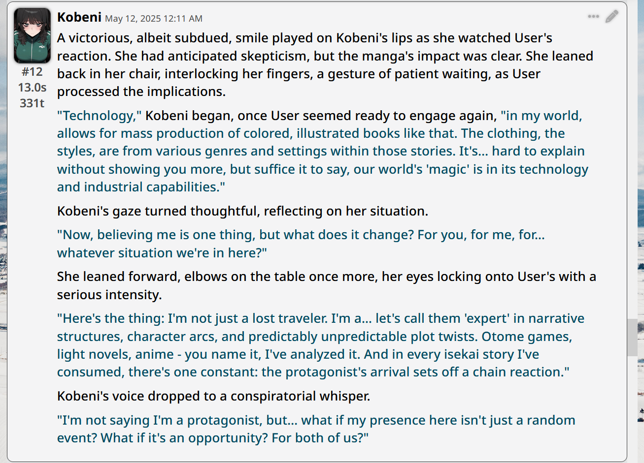
Task: Click the 'She leaned forward' paragraph
Action: tap(327, 285)
